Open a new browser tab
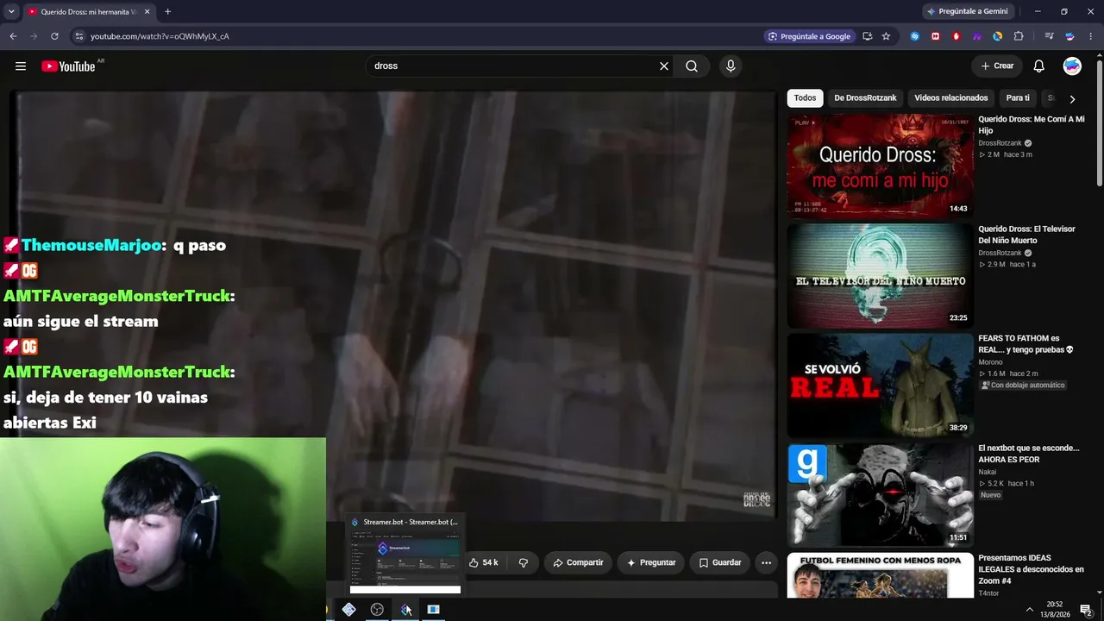The height and width of the screenshot is (621, 1104). [167, 12]
